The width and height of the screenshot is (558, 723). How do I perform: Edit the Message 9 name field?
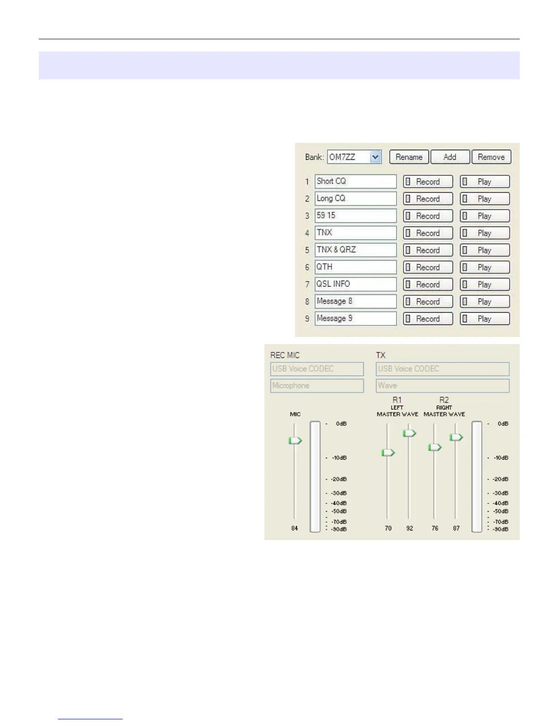(x=356, y=318)
